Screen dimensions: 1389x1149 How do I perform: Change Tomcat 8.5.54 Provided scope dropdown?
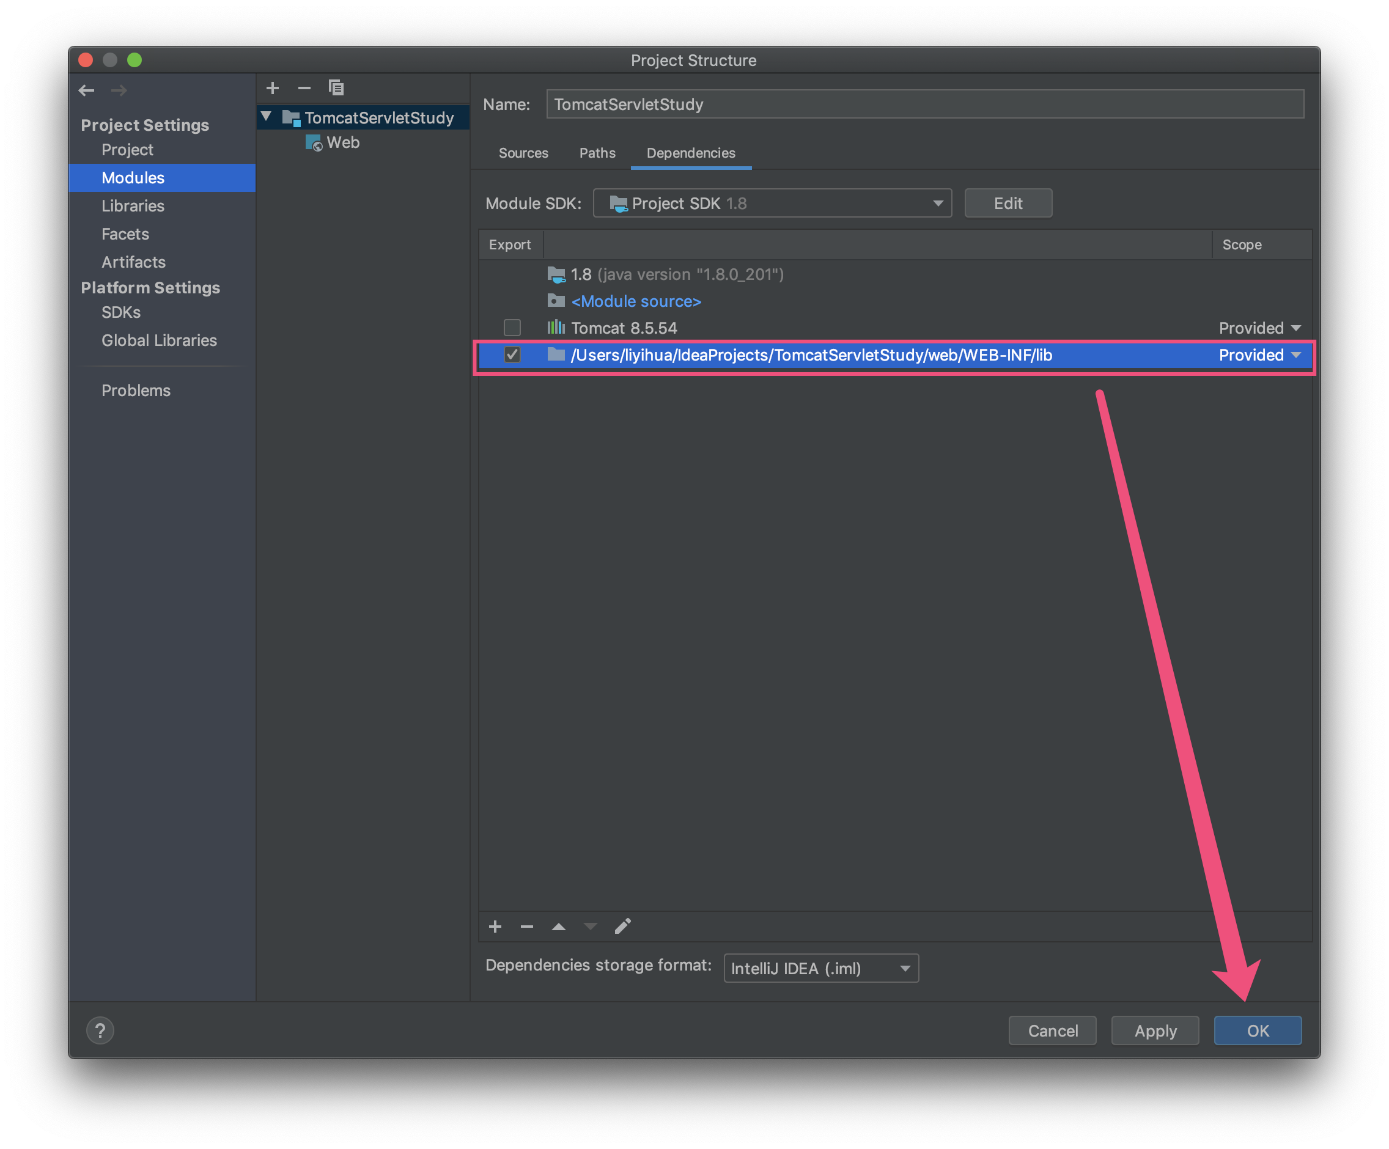(x=1259, y=328)
